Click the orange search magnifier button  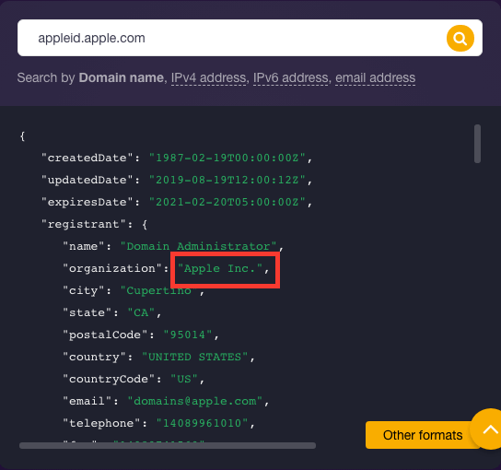(x=460, y=39)
